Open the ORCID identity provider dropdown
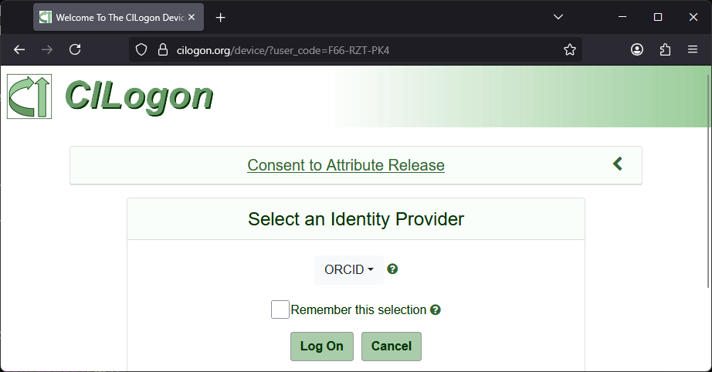The height and width of the screenshot is (372, 712). 349,269
